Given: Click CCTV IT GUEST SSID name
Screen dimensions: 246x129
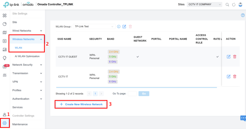Looking at the screenshot, I should pos(68,57).
